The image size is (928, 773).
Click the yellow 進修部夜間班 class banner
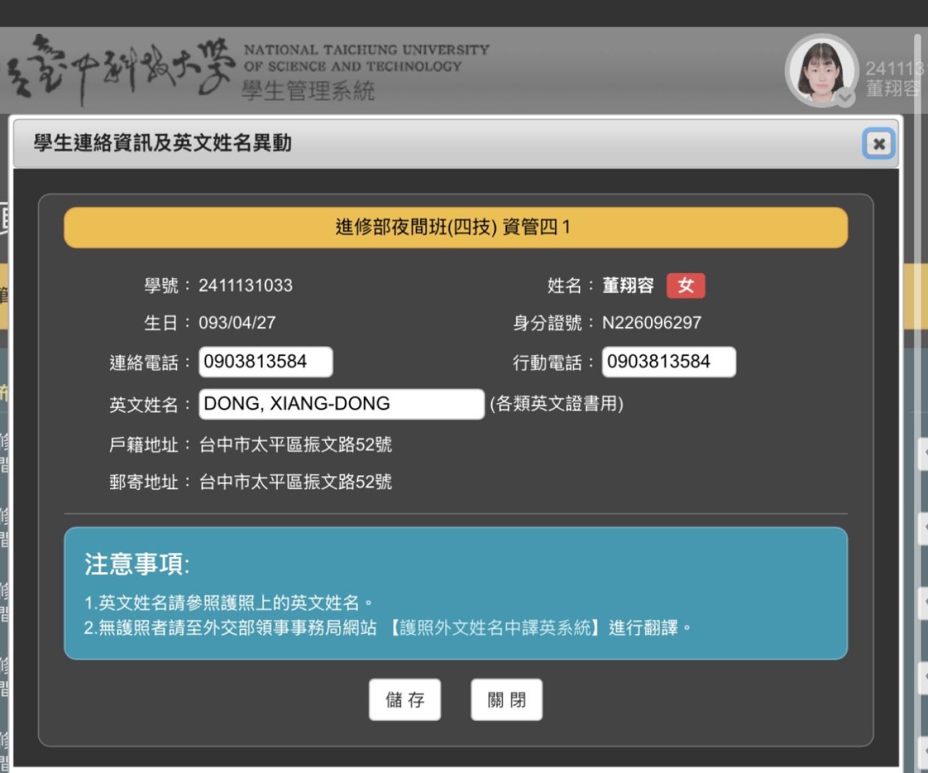click(x=455, y=227)
